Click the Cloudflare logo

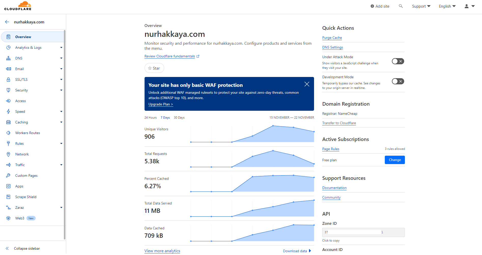click(x=18, y=6)
